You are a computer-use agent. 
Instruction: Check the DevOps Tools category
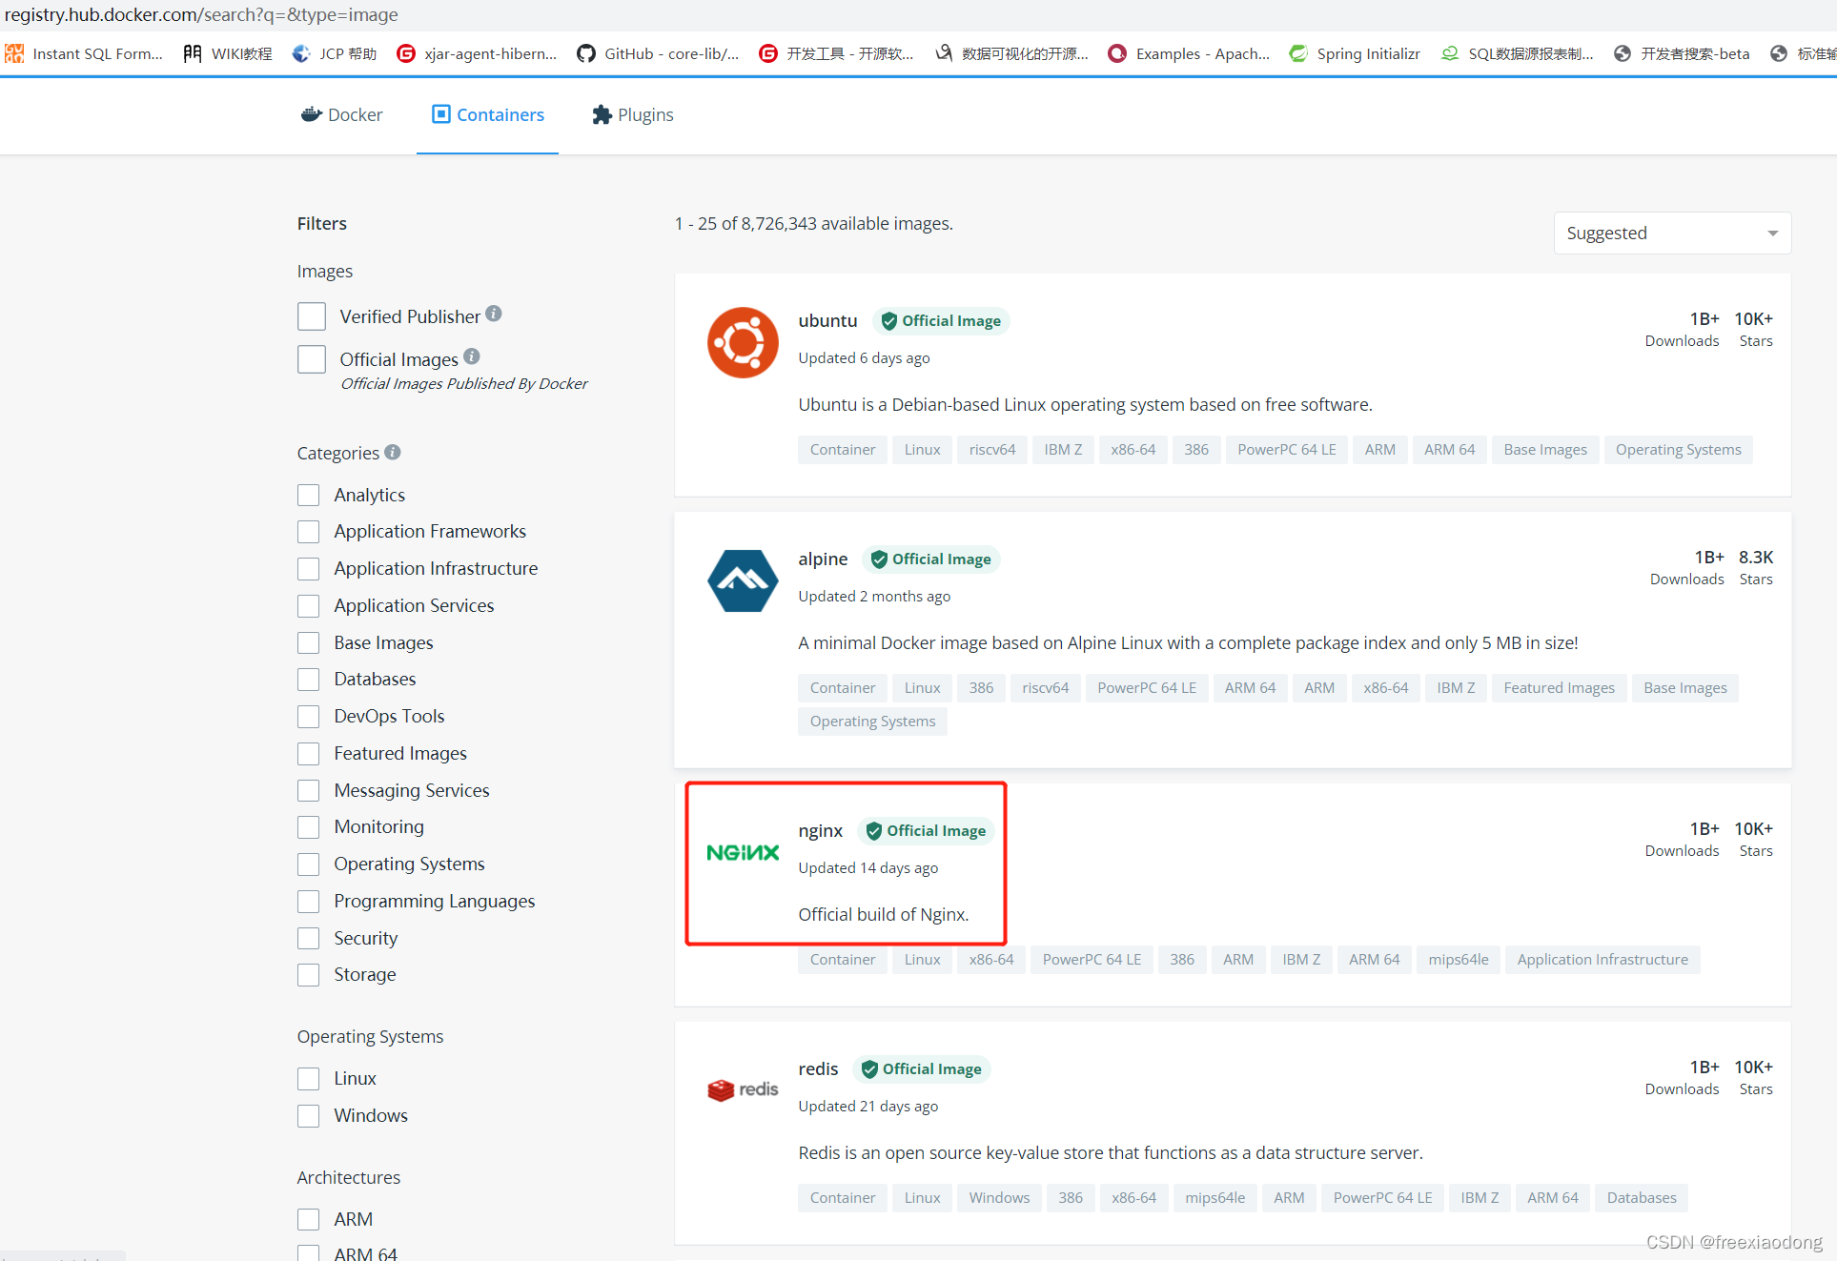[x=308, y=716]
